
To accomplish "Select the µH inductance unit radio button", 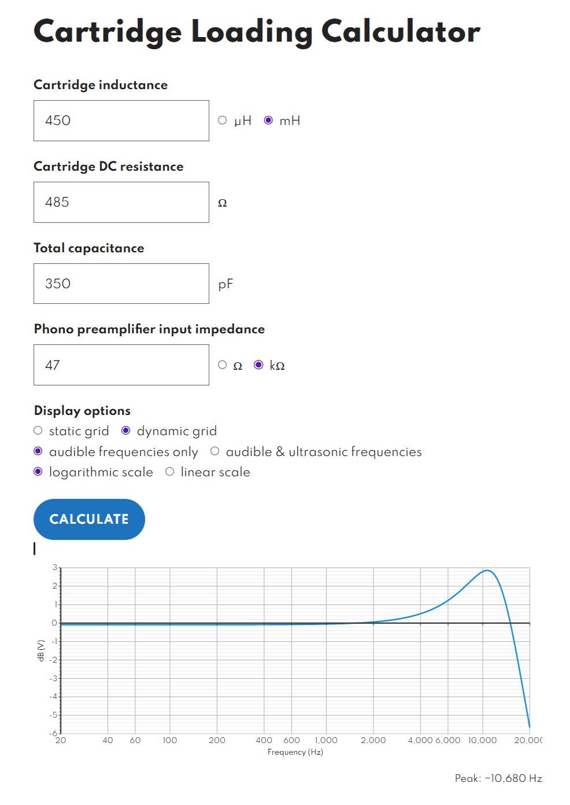I will [x=222, y=120].
